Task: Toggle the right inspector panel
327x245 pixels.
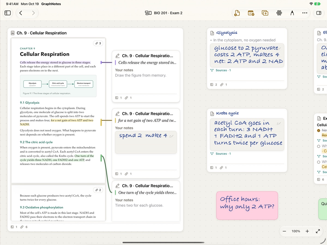Action: coord(319,13)
